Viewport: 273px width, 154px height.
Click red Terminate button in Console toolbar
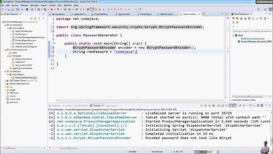coord(213,106)
